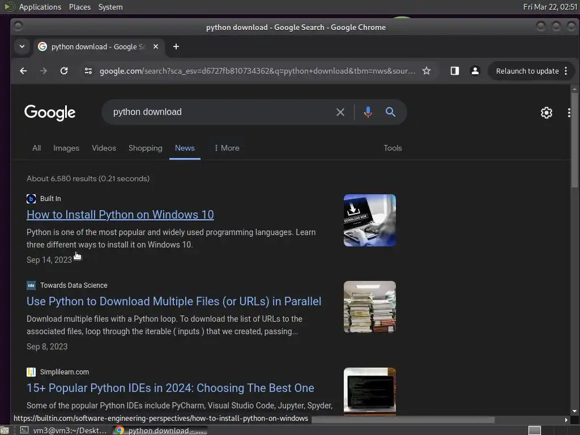
Task: Start voice search with the microphone
Action: tap(368, 112)
